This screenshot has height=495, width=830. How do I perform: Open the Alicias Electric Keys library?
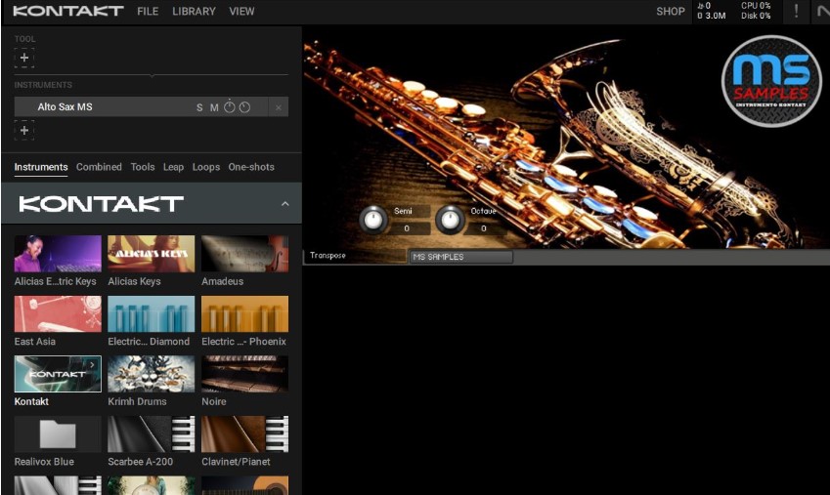coord(58,254)
